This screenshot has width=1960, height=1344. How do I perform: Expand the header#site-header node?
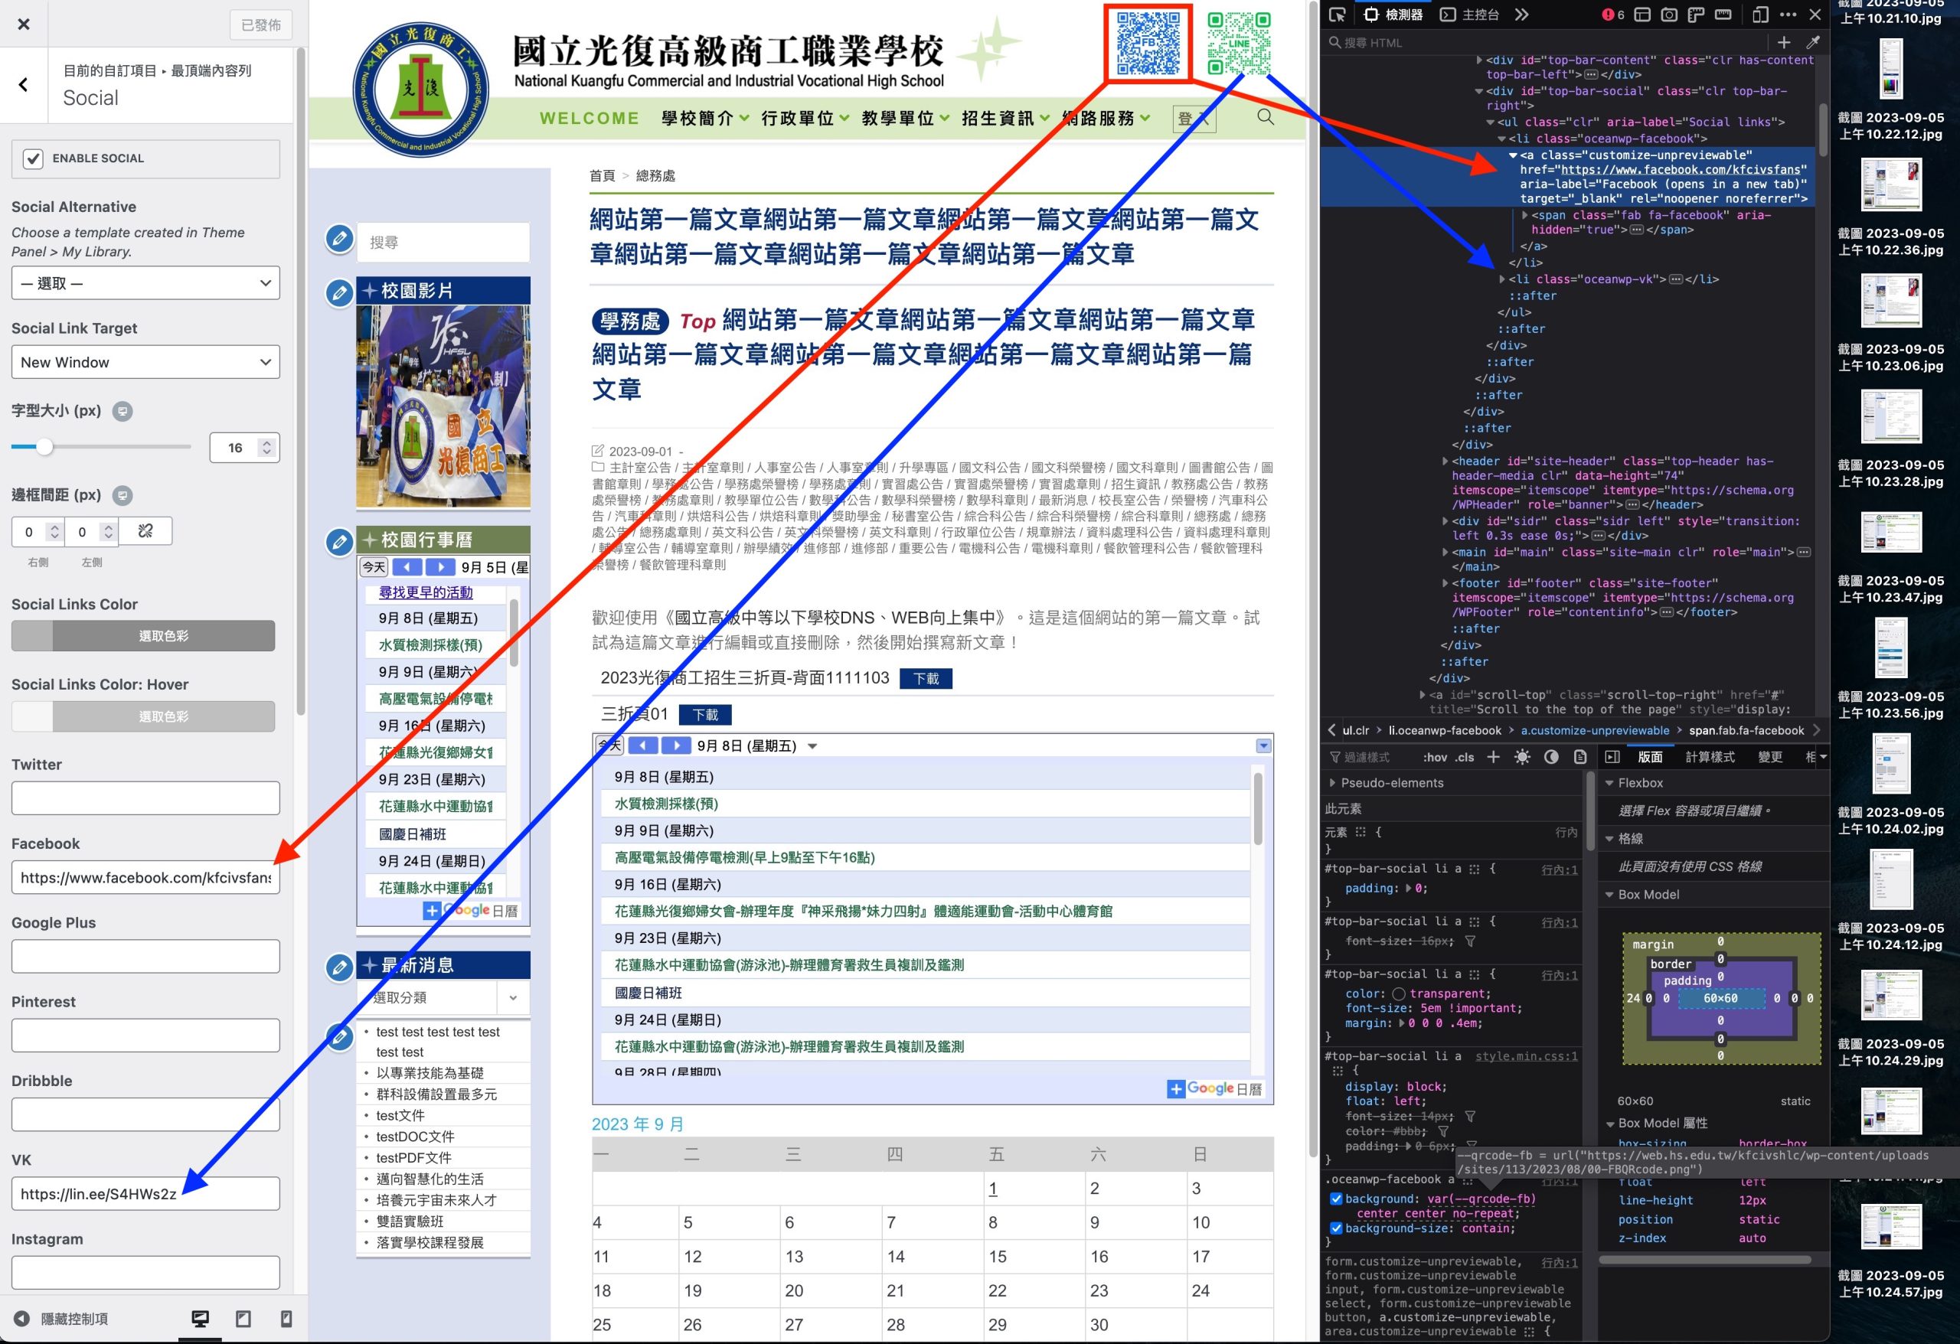coord(1445,462)
